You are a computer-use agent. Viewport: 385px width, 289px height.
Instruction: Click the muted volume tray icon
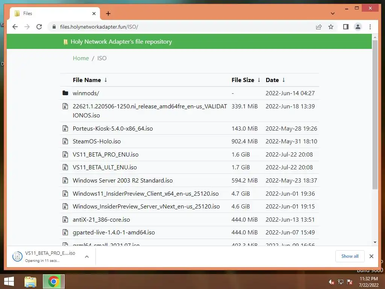(332, 282)
